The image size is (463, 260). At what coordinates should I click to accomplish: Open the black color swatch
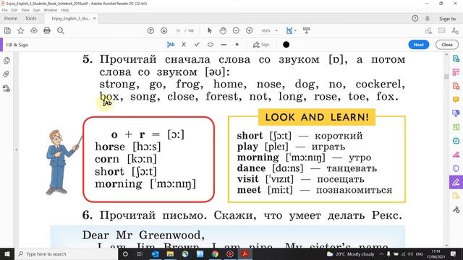(x=286, y=45)
